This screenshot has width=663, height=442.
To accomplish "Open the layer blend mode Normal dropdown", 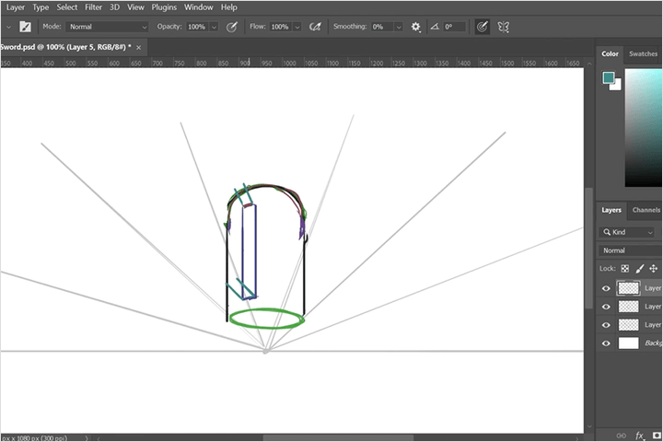I will coord(630,250).
